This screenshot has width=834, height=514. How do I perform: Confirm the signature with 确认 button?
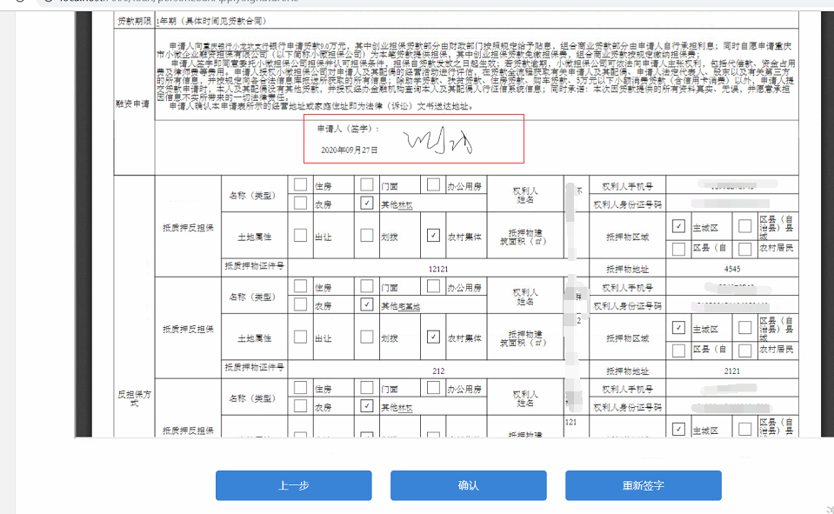[x=469, y=485]
